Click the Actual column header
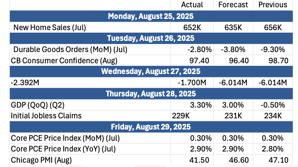298x167 pixels. [x=192, y=5]
